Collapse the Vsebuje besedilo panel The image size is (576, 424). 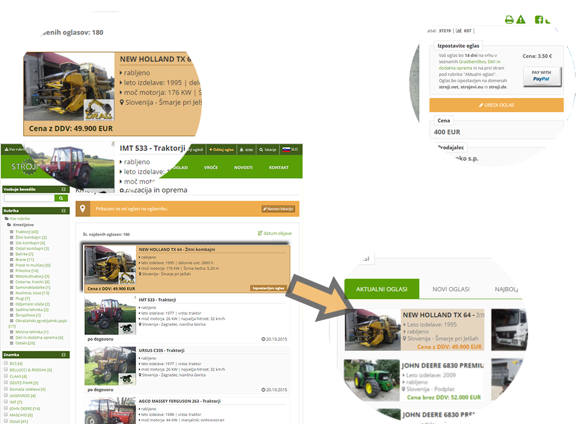pyautogui.click(x=64, y=190)
